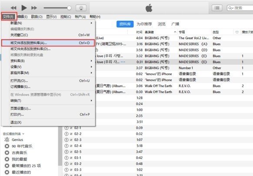This screenshot has width=253, height=176.
Task: Click the play button
Action: pos(24,8)
